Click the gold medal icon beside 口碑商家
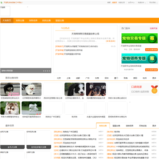Screen dimensions: 159x159 point(155,89)
